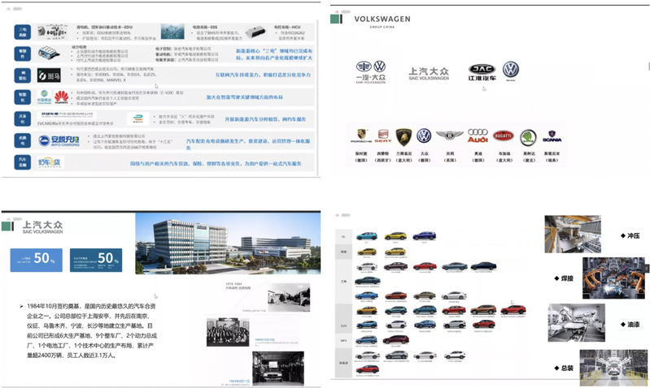Click the yellow car in the top lineup row
Viewport: 650px width, 388px height.
(x=395, y=235)
